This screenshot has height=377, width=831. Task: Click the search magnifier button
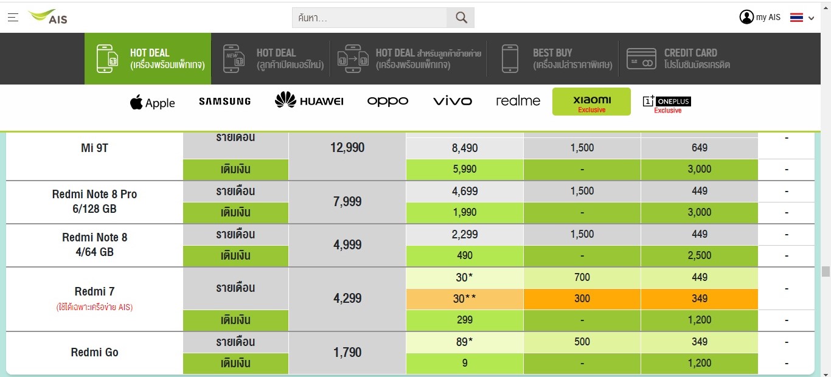click(461, 18)
